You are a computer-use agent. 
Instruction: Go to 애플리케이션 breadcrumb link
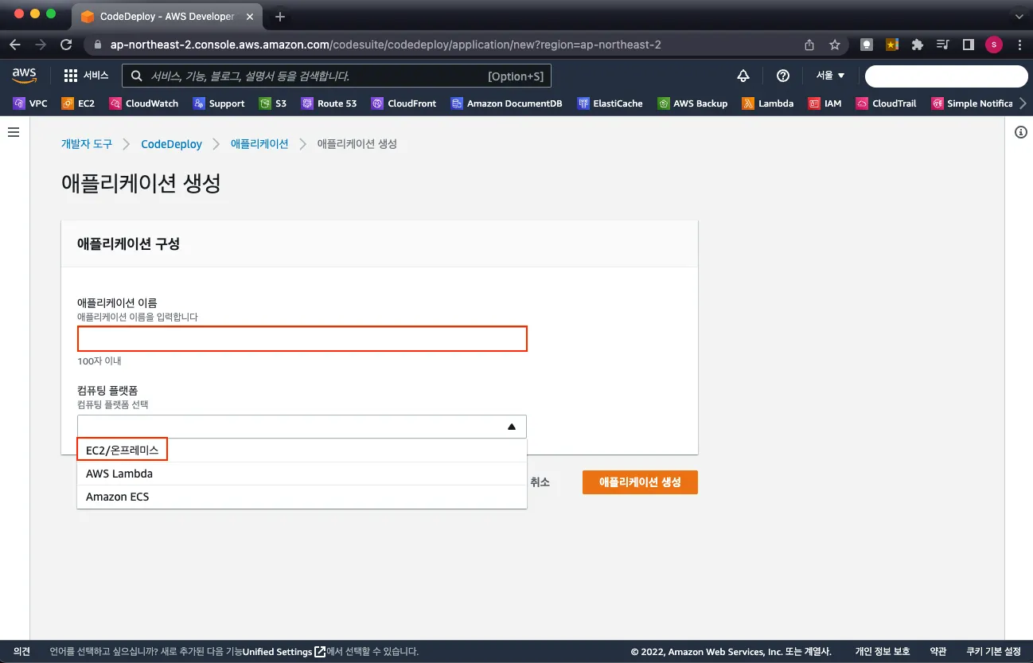(x=259, y=144)
